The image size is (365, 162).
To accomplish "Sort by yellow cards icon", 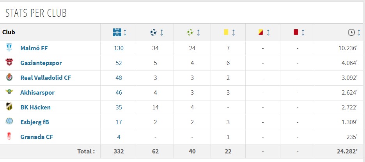I will point(226,32).
